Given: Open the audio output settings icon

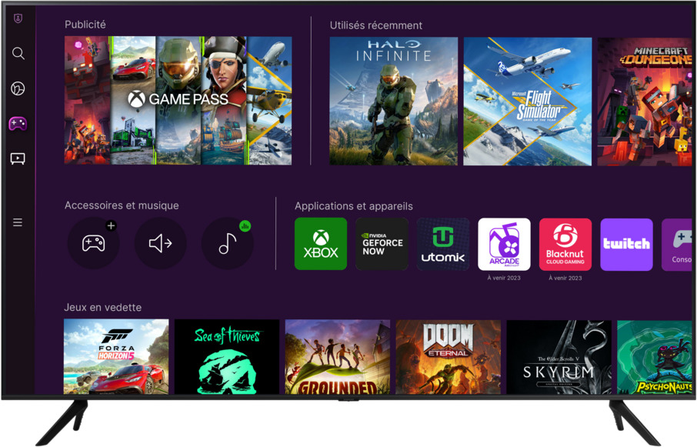Looking at the screenshot, I should tap(160, 244).
